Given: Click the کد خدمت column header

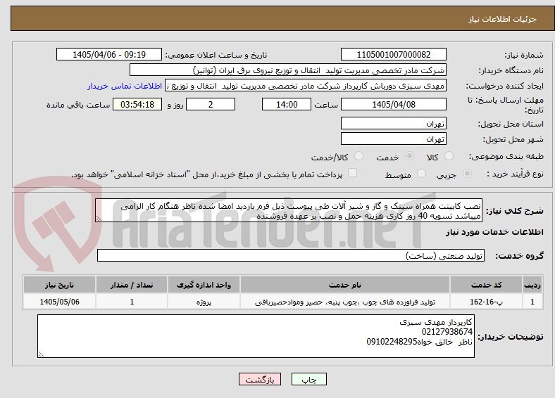Looking at the screenshot, I should click(x=487, y=285).
